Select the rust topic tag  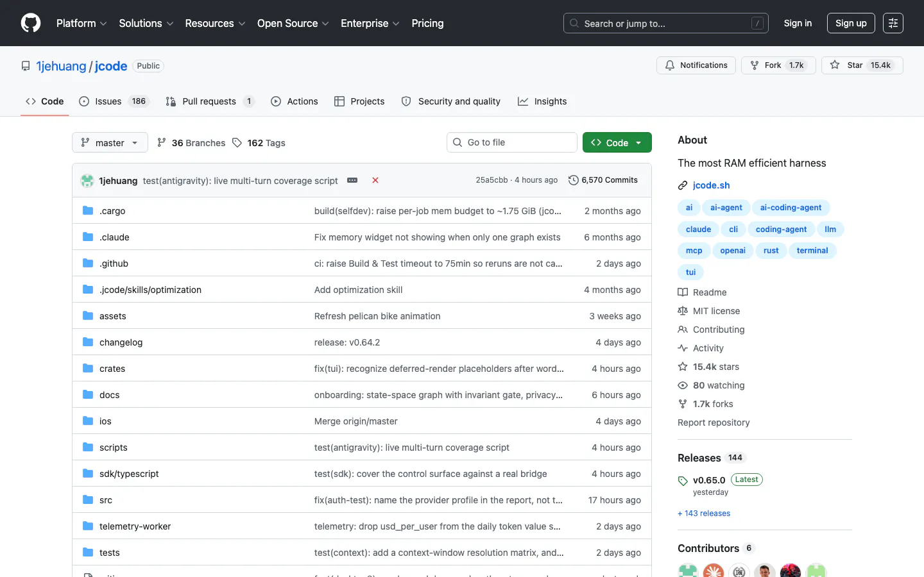[771, 251]
